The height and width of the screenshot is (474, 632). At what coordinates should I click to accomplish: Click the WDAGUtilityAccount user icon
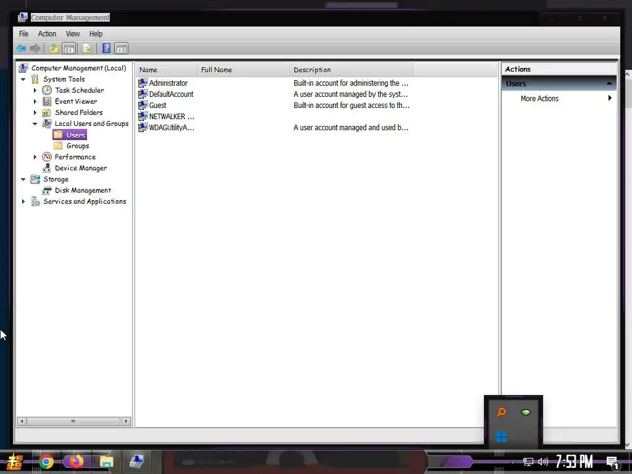click(x=143, y=127)
